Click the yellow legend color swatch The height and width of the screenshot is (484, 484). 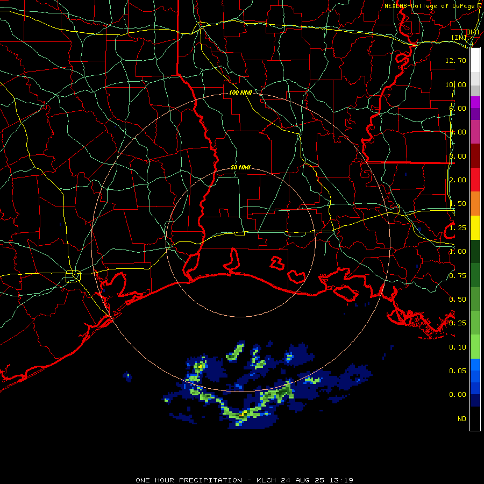[475, 228]
